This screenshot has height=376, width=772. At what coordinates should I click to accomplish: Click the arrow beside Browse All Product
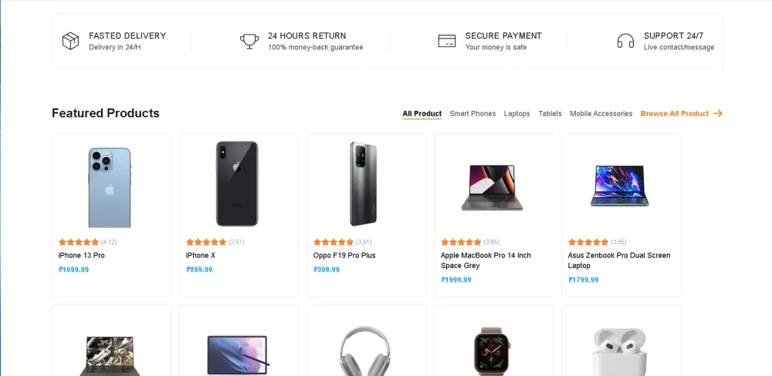click(718, 113)
